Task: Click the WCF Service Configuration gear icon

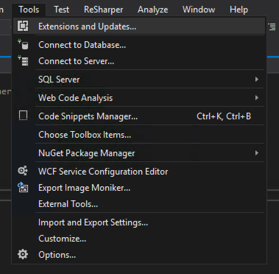Action: point(23,171)
